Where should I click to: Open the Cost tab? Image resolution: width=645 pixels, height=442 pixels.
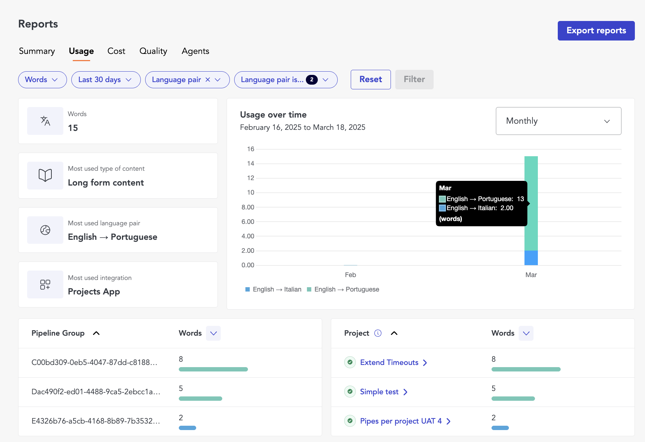tap(116, 51)
